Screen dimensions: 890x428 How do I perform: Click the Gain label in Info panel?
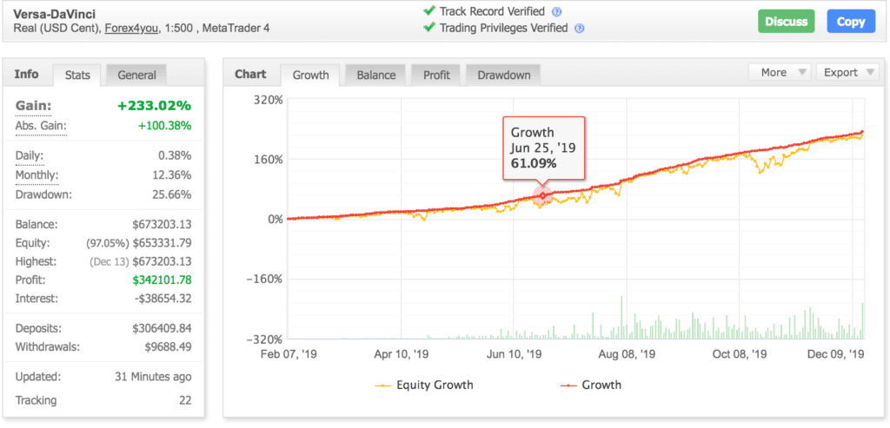(x=34, y=106)
